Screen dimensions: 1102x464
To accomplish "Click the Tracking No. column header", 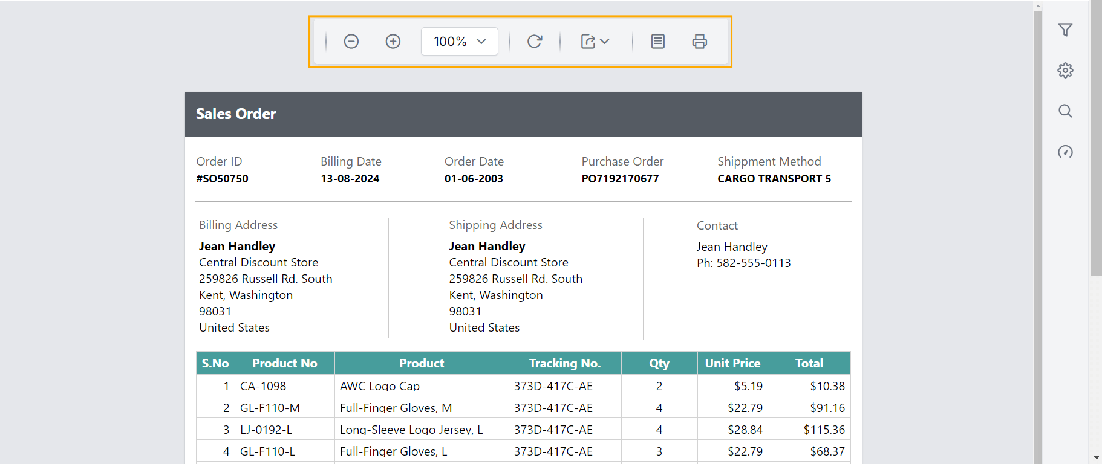I will 564,363.
